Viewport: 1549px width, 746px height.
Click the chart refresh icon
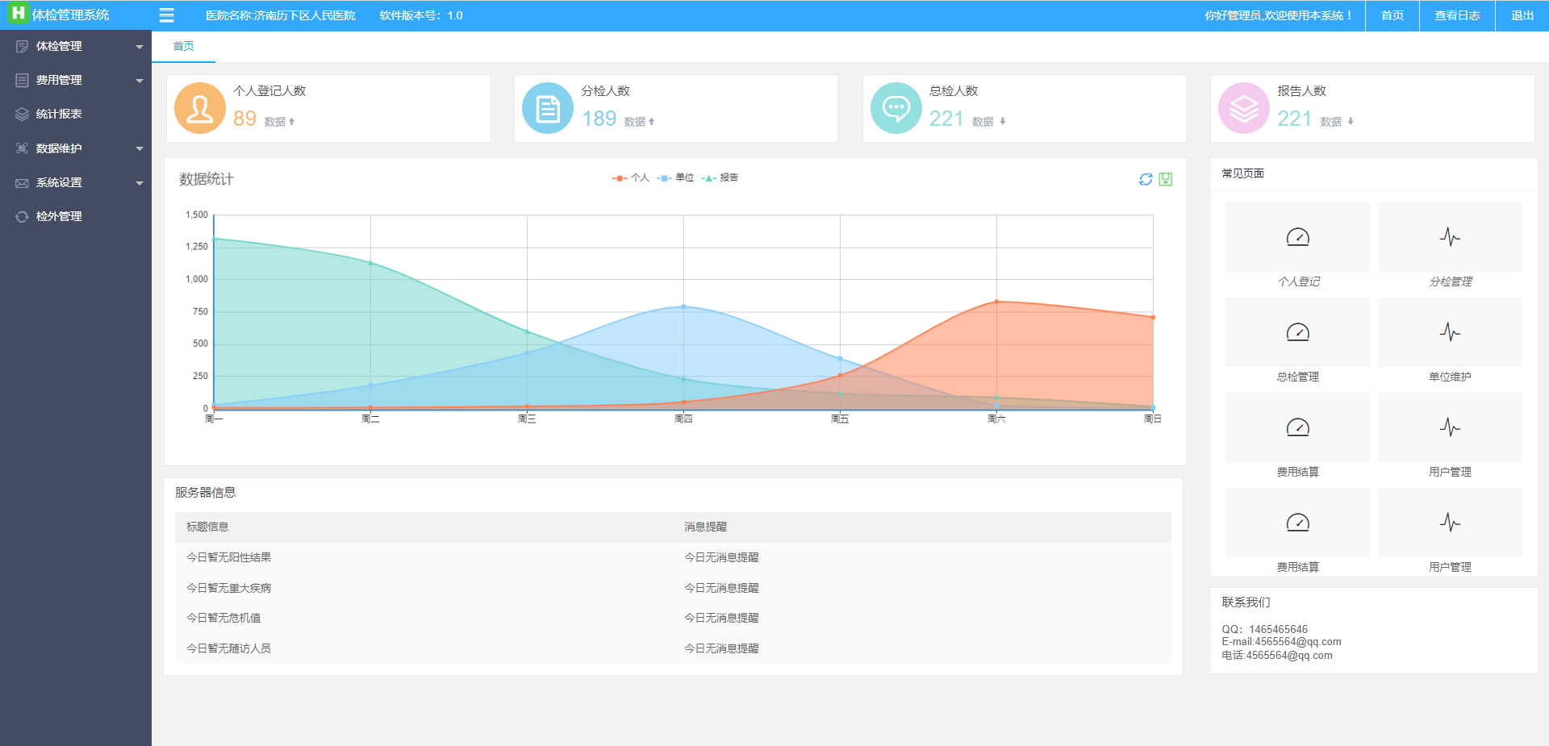(x=1146, y=179)
